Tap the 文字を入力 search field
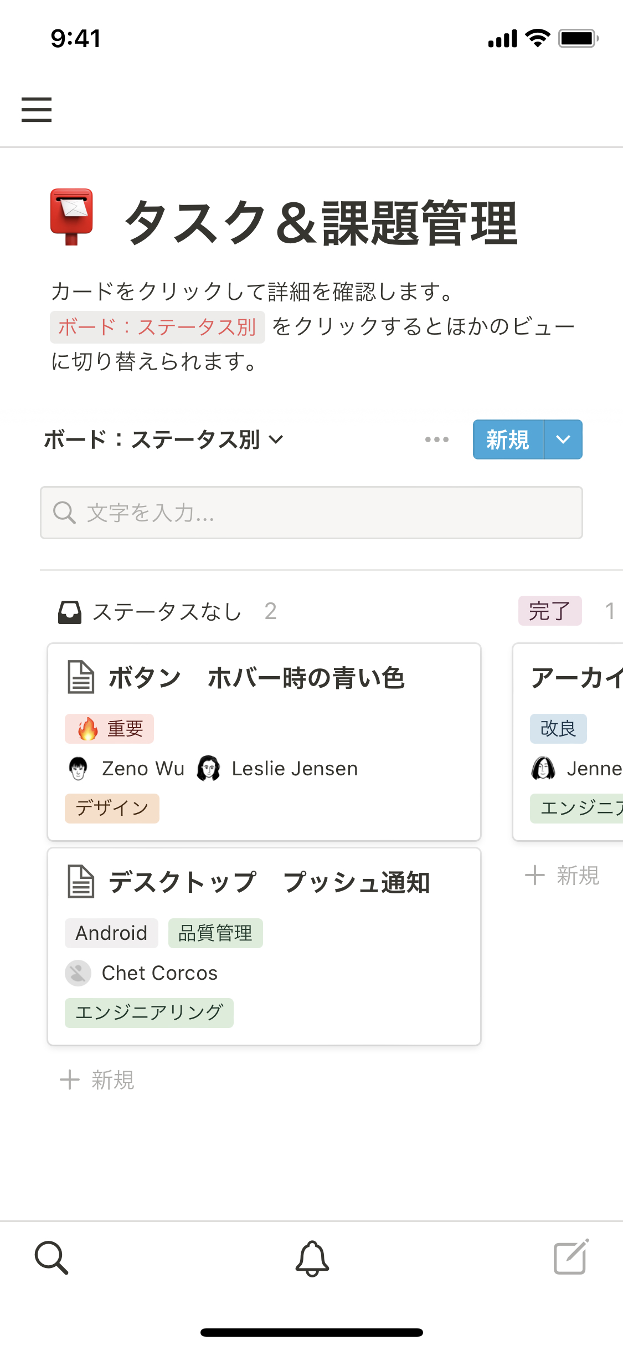Image resolution: width=623 pixels, height=1350 pixels. tap(311, 513)
